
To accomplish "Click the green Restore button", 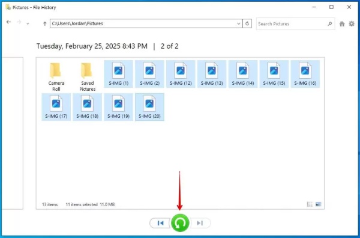I will (180, 223).
